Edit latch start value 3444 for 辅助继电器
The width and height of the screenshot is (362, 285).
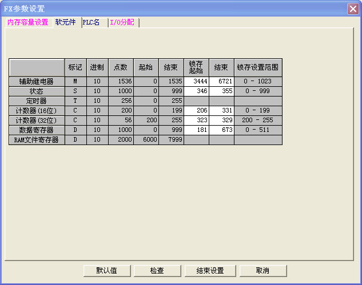(x=196, y=82)
